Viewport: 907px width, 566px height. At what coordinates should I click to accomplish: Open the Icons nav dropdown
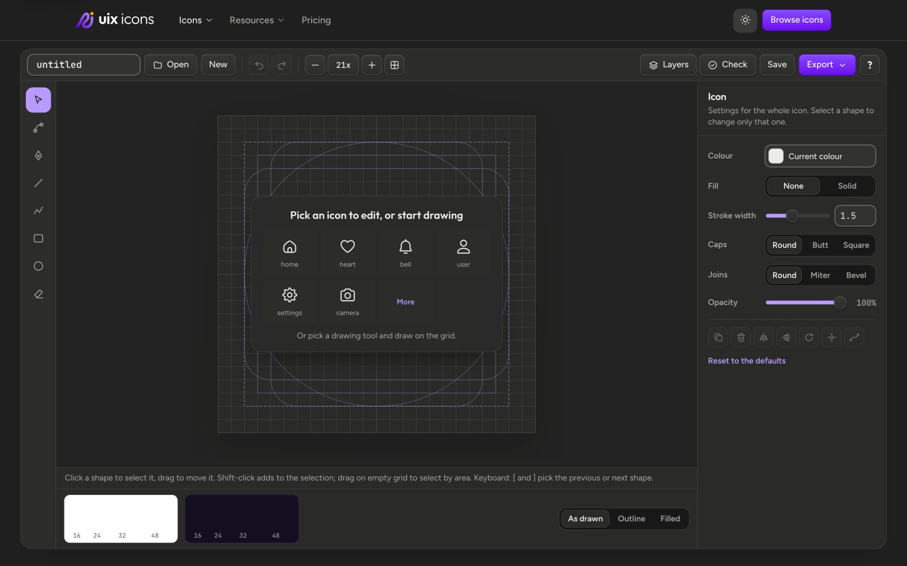tap(195, 20)
